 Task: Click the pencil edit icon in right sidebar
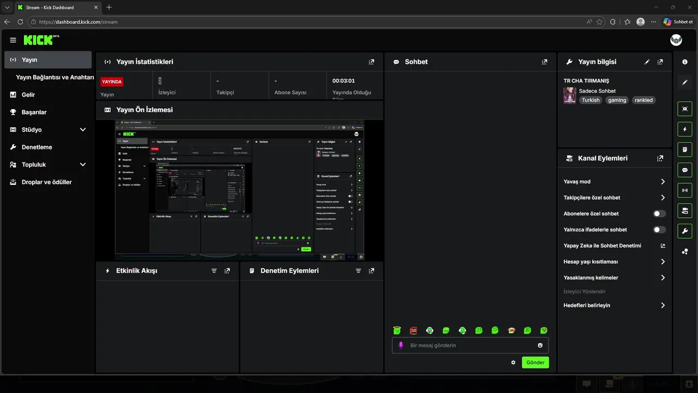pos(685,82)
